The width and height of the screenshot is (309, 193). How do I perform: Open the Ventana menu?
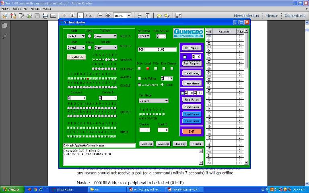pos(35,9)
